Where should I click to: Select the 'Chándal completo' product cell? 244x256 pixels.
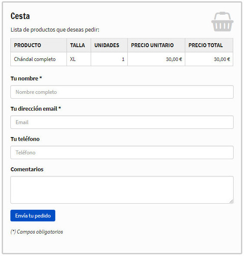click(x=39, y=59)
